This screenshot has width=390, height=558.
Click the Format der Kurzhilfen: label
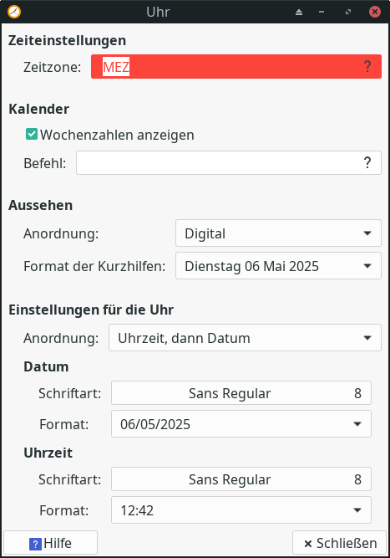click(94, 266)
